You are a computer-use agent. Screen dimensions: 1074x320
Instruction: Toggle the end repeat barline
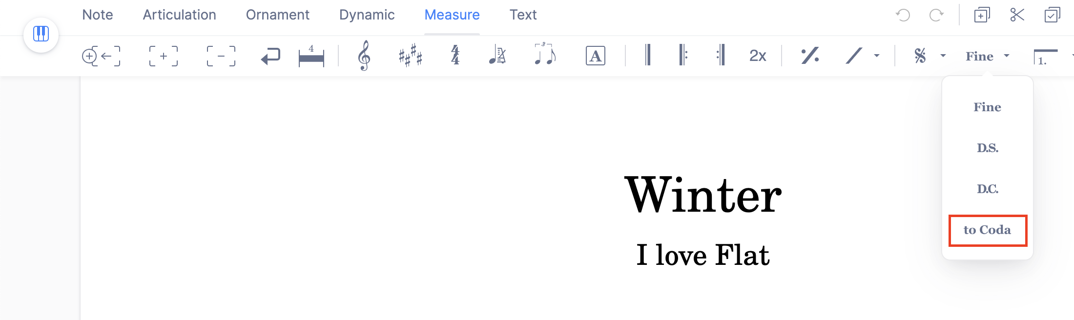point(721,56)
